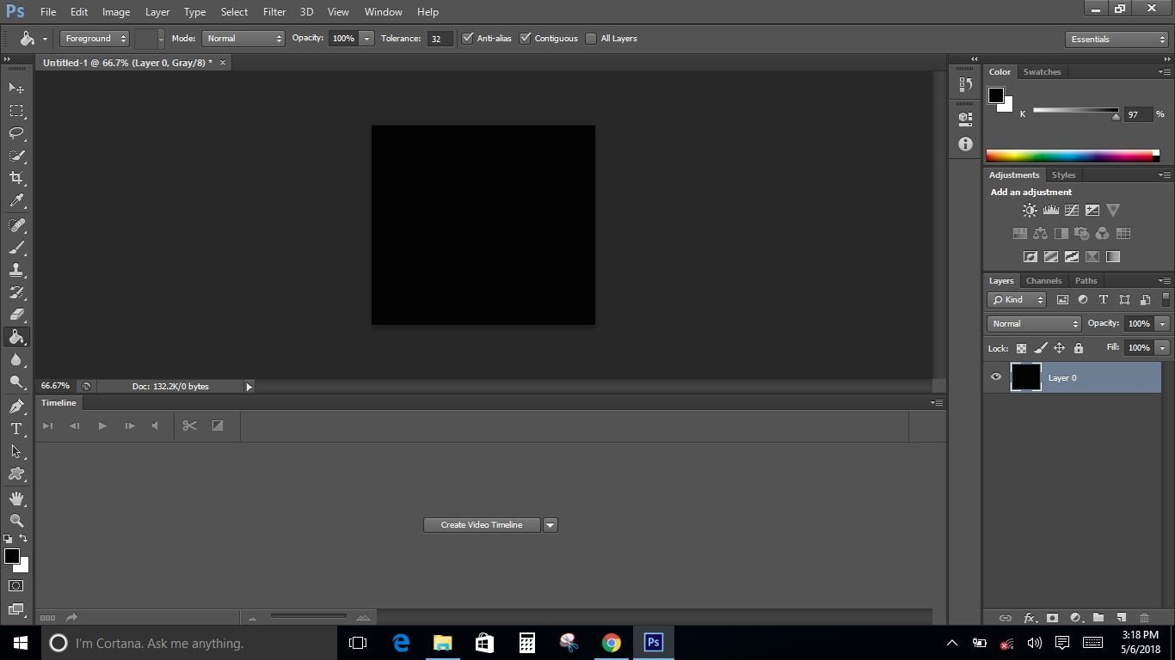1175x660 pixels.
Task: Select the Zoom tool in the toolbox
Action: pyautogui.click(x=16, y=521)
